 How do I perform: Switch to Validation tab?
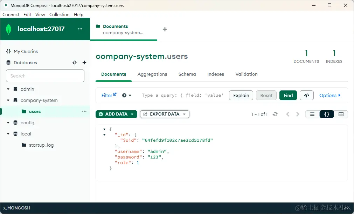coord(246,74)
